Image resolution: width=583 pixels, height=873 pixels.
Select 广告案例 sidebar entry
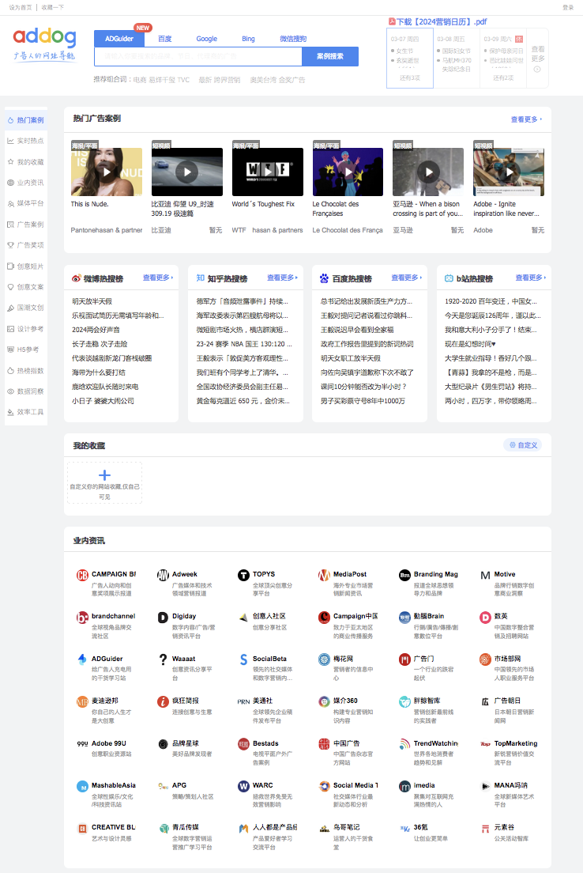point(25,225)
